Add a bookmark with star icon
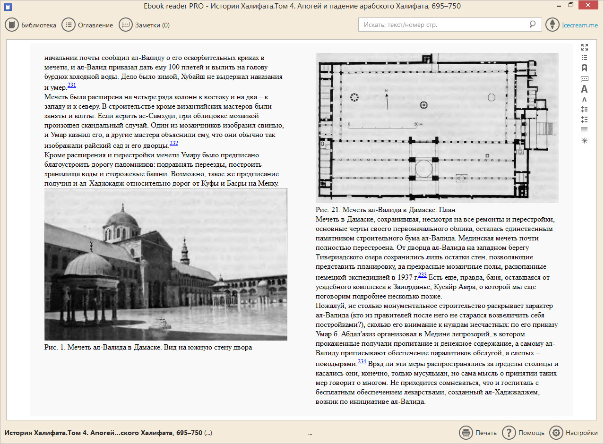This screenshot has width=604, height=444. (585, 68)
